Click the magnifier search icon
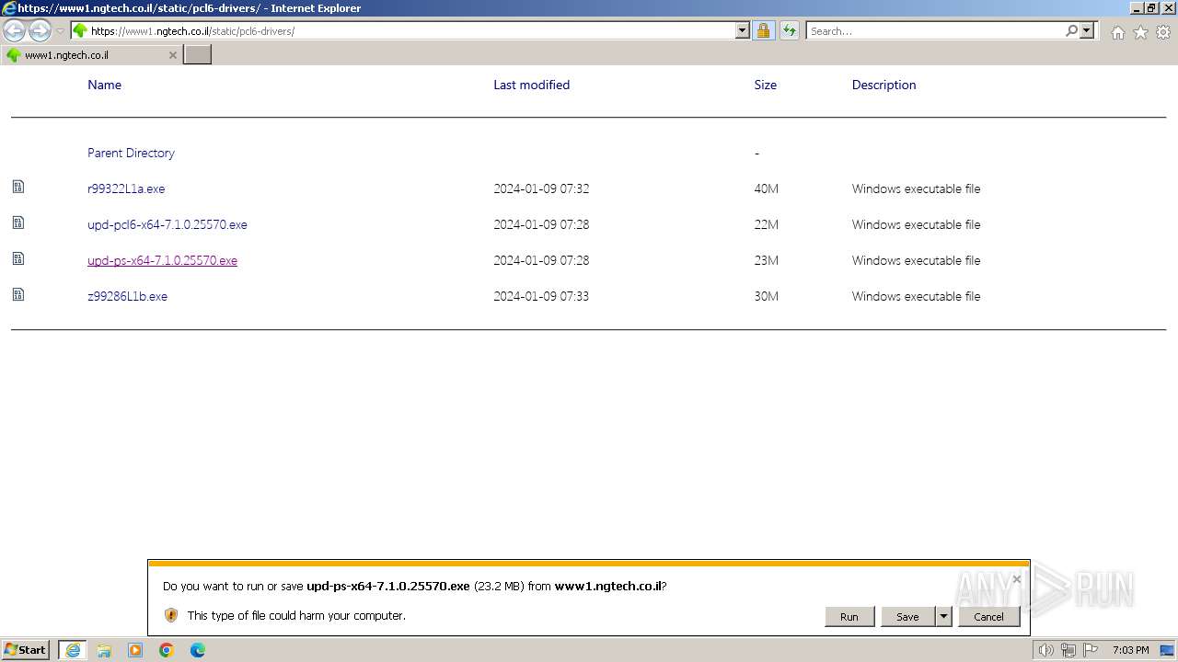1178x662 pixels. [1071, 31]
